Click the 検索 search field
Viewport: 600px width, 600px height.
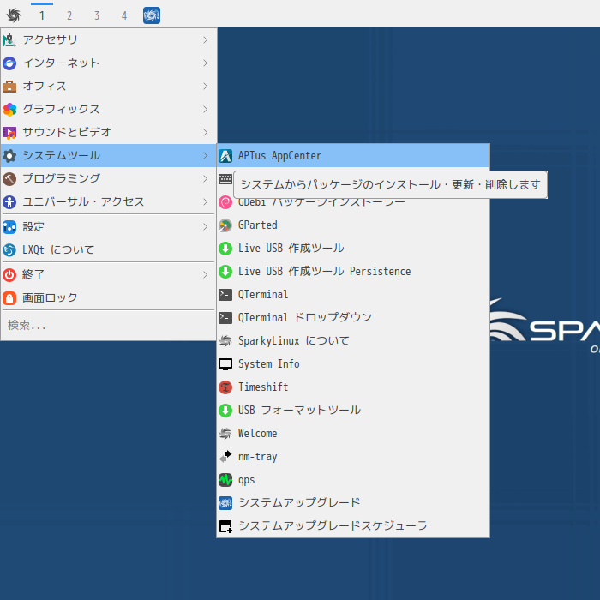pos(109,325)
